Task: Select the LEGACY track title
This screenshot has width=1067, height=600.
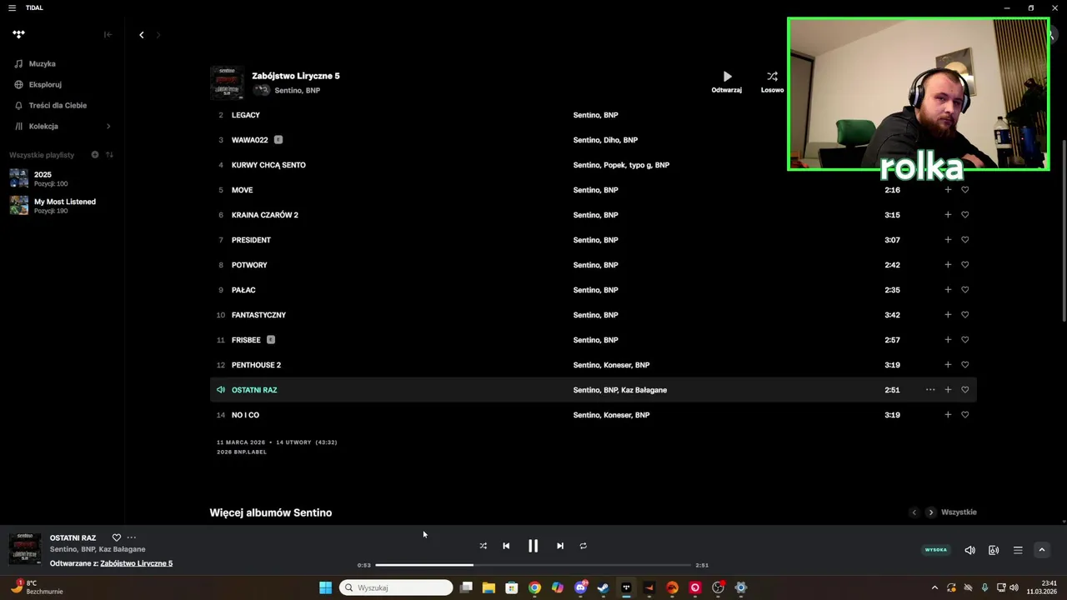Action: pos(246,115)
